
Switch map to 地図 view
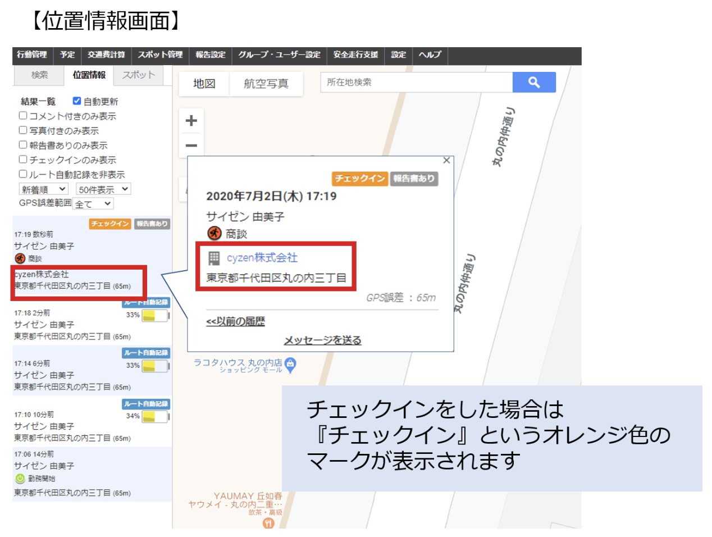point(204,84)
